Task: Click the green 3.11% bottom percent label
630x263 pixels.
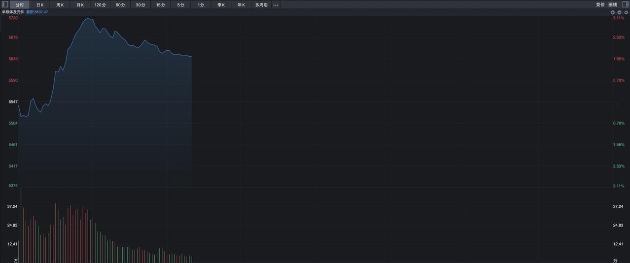Action: click(x=618, y=186)
